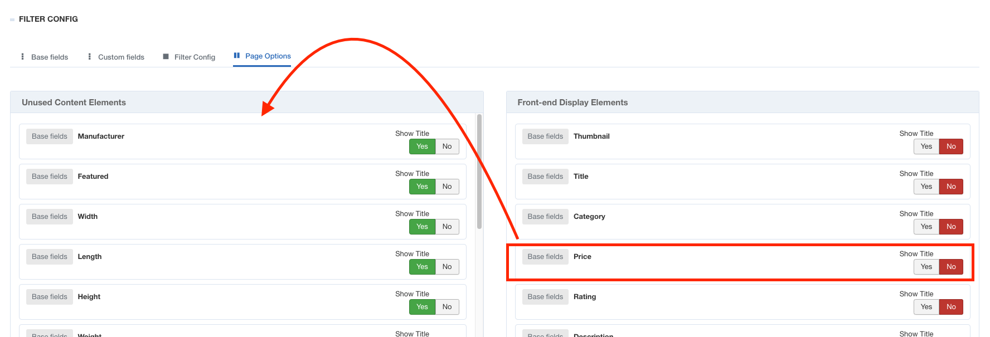Collapse the FILTER CONFIG section minus icon

pos(12,19)
